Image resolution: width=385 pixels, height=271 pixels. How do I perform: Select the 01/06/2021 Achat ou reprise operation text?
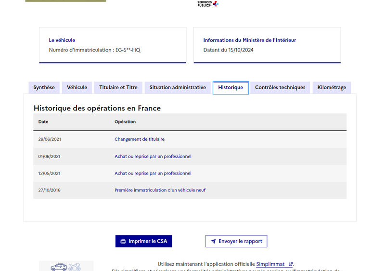(x=153, y=156)
